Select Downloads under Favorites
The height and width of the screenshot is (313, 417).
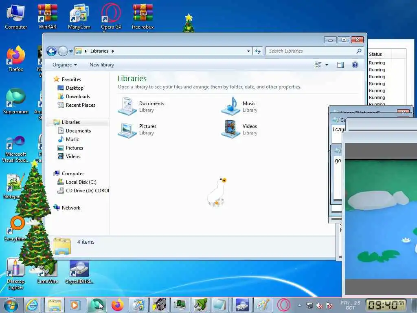[78, 96]
